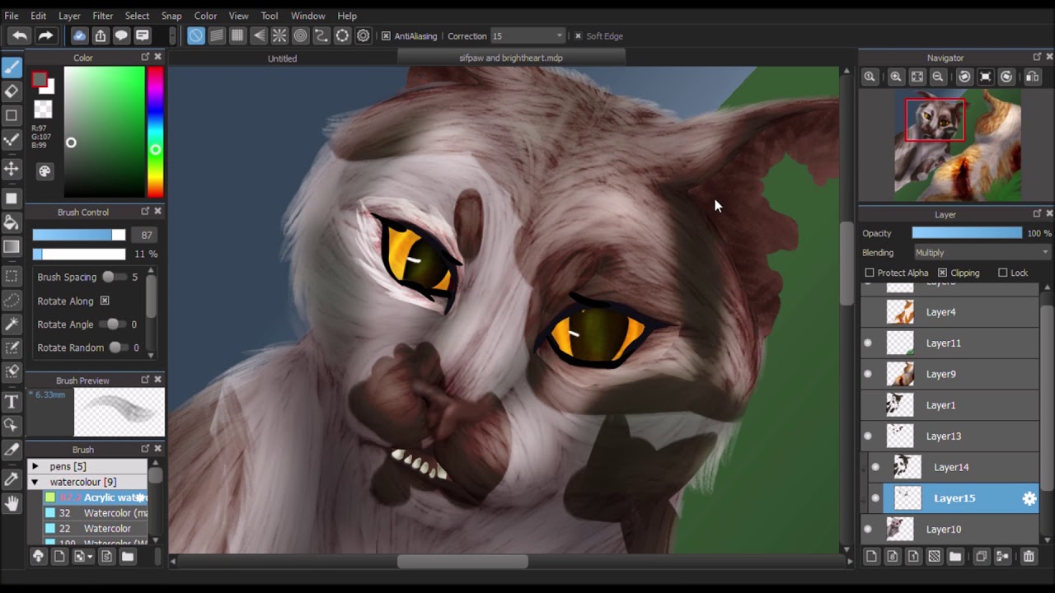Viewport: 1055px width, 593px height.
Task: Click the hue color strip
Action: (155, 133)
